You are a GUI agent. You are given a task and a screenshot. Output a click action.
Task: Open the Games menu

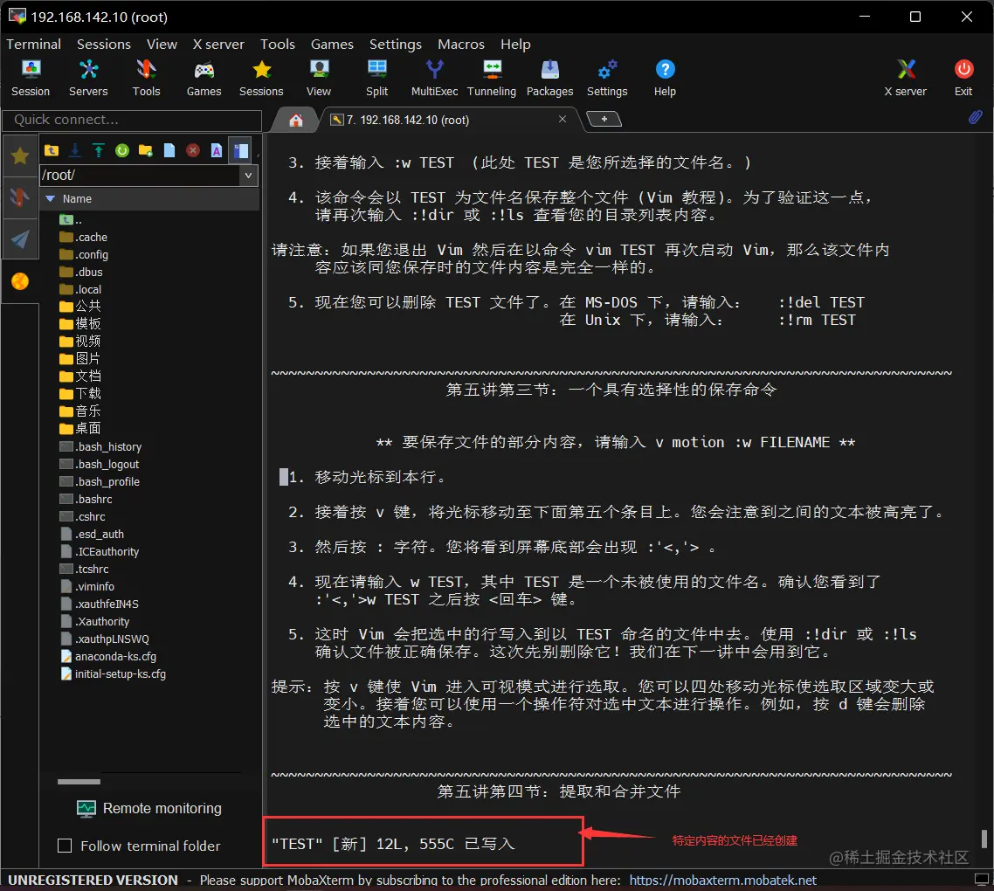click(332, 44)
